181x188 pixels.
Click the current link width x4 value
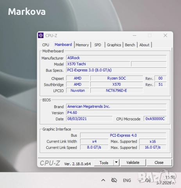tap(94, 141)
